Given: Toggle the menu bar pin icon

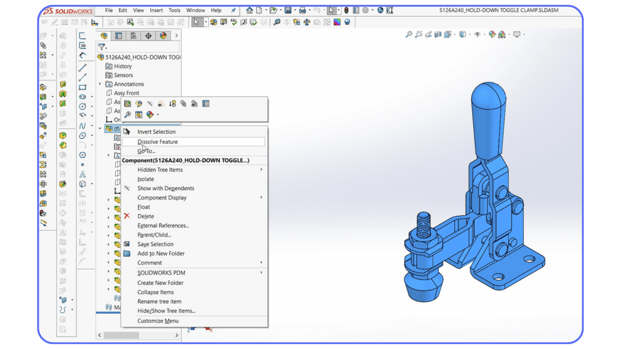Looking at the screenshot, I should pos(233,10).
